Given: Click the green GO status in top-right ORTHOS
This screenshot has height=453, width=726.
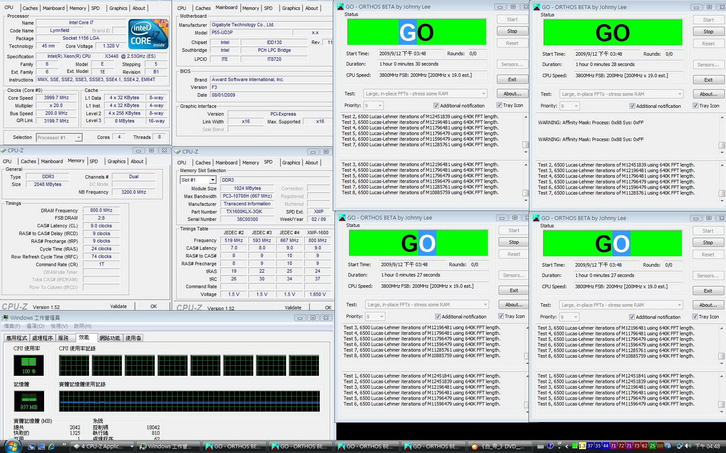Looking at the screenshot, I should point(613,32).
